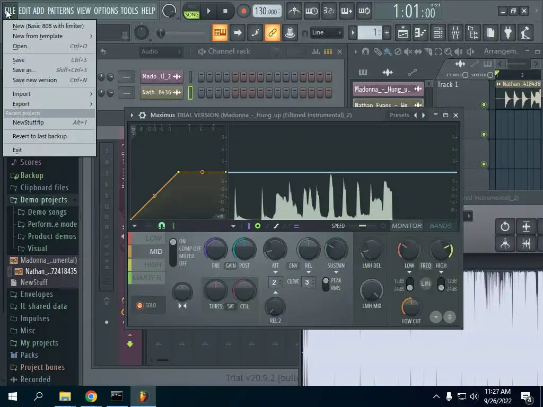This screenshot has width=543, height=407.
Task: Select next preset arrow in Maximus
Action: 424,115
